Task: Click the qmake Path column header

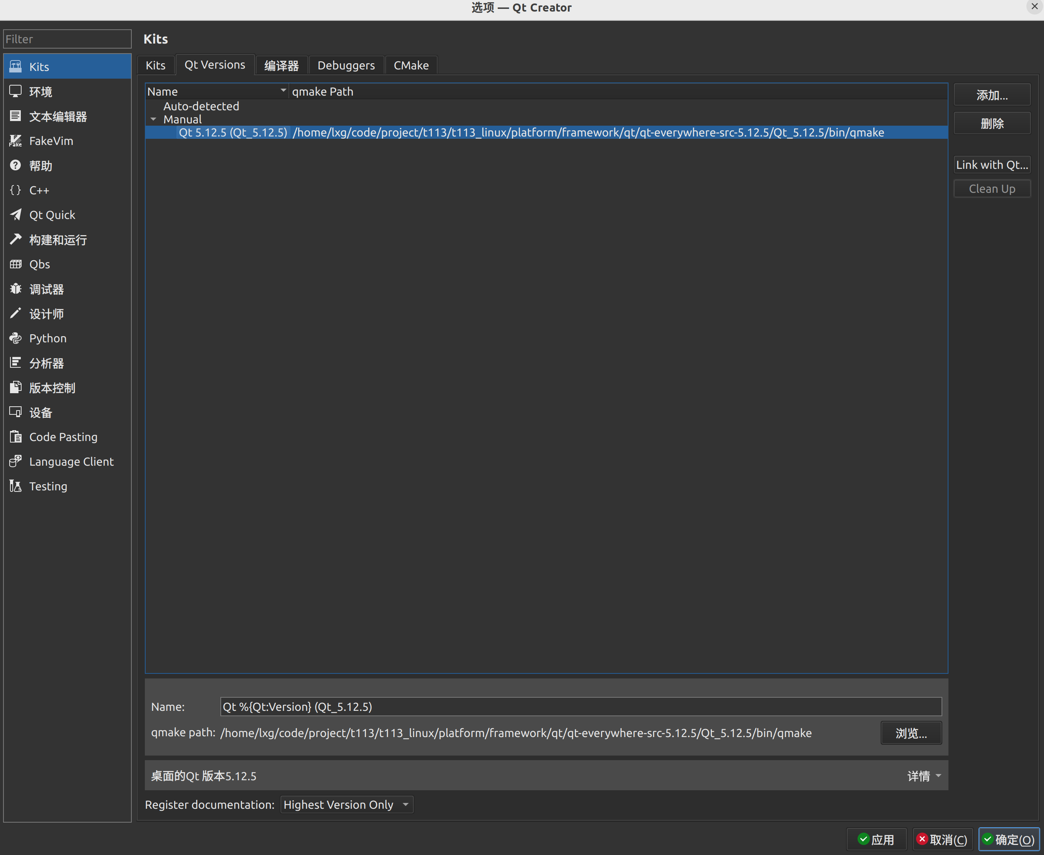Action: [x=618, y=91]
